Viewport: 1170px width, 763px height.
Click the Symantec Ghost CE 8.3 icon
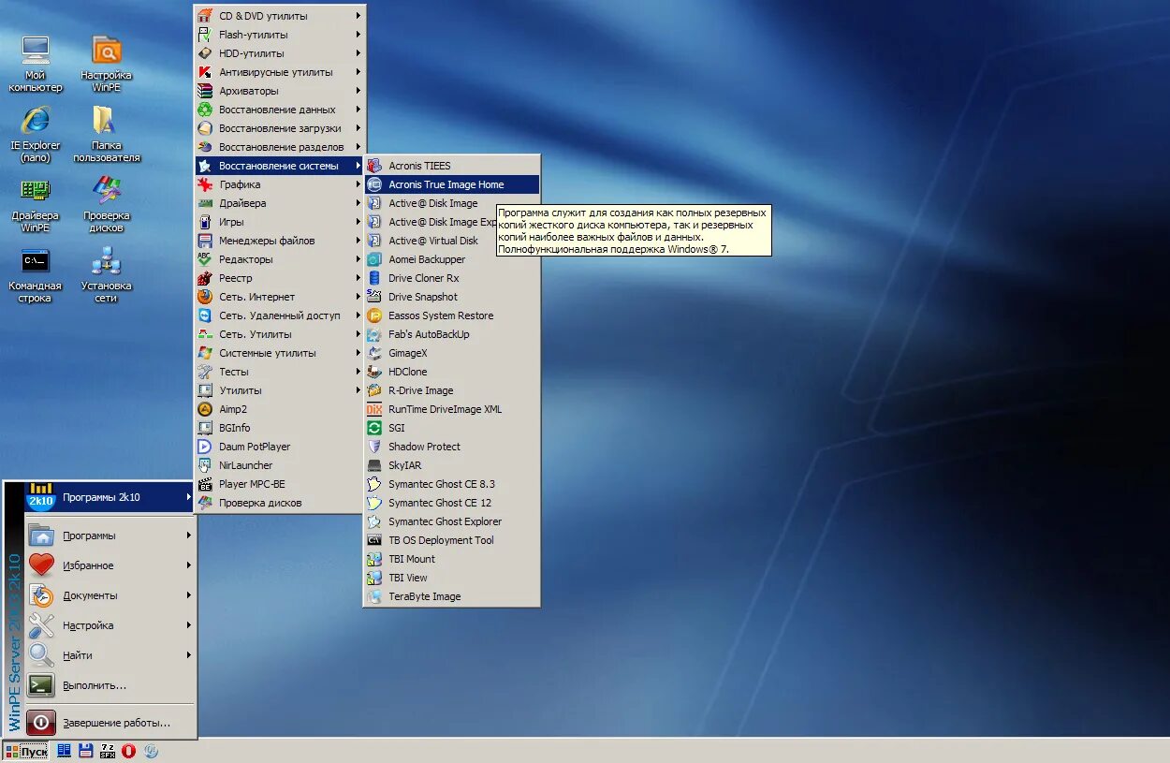(x=374, y=484)
